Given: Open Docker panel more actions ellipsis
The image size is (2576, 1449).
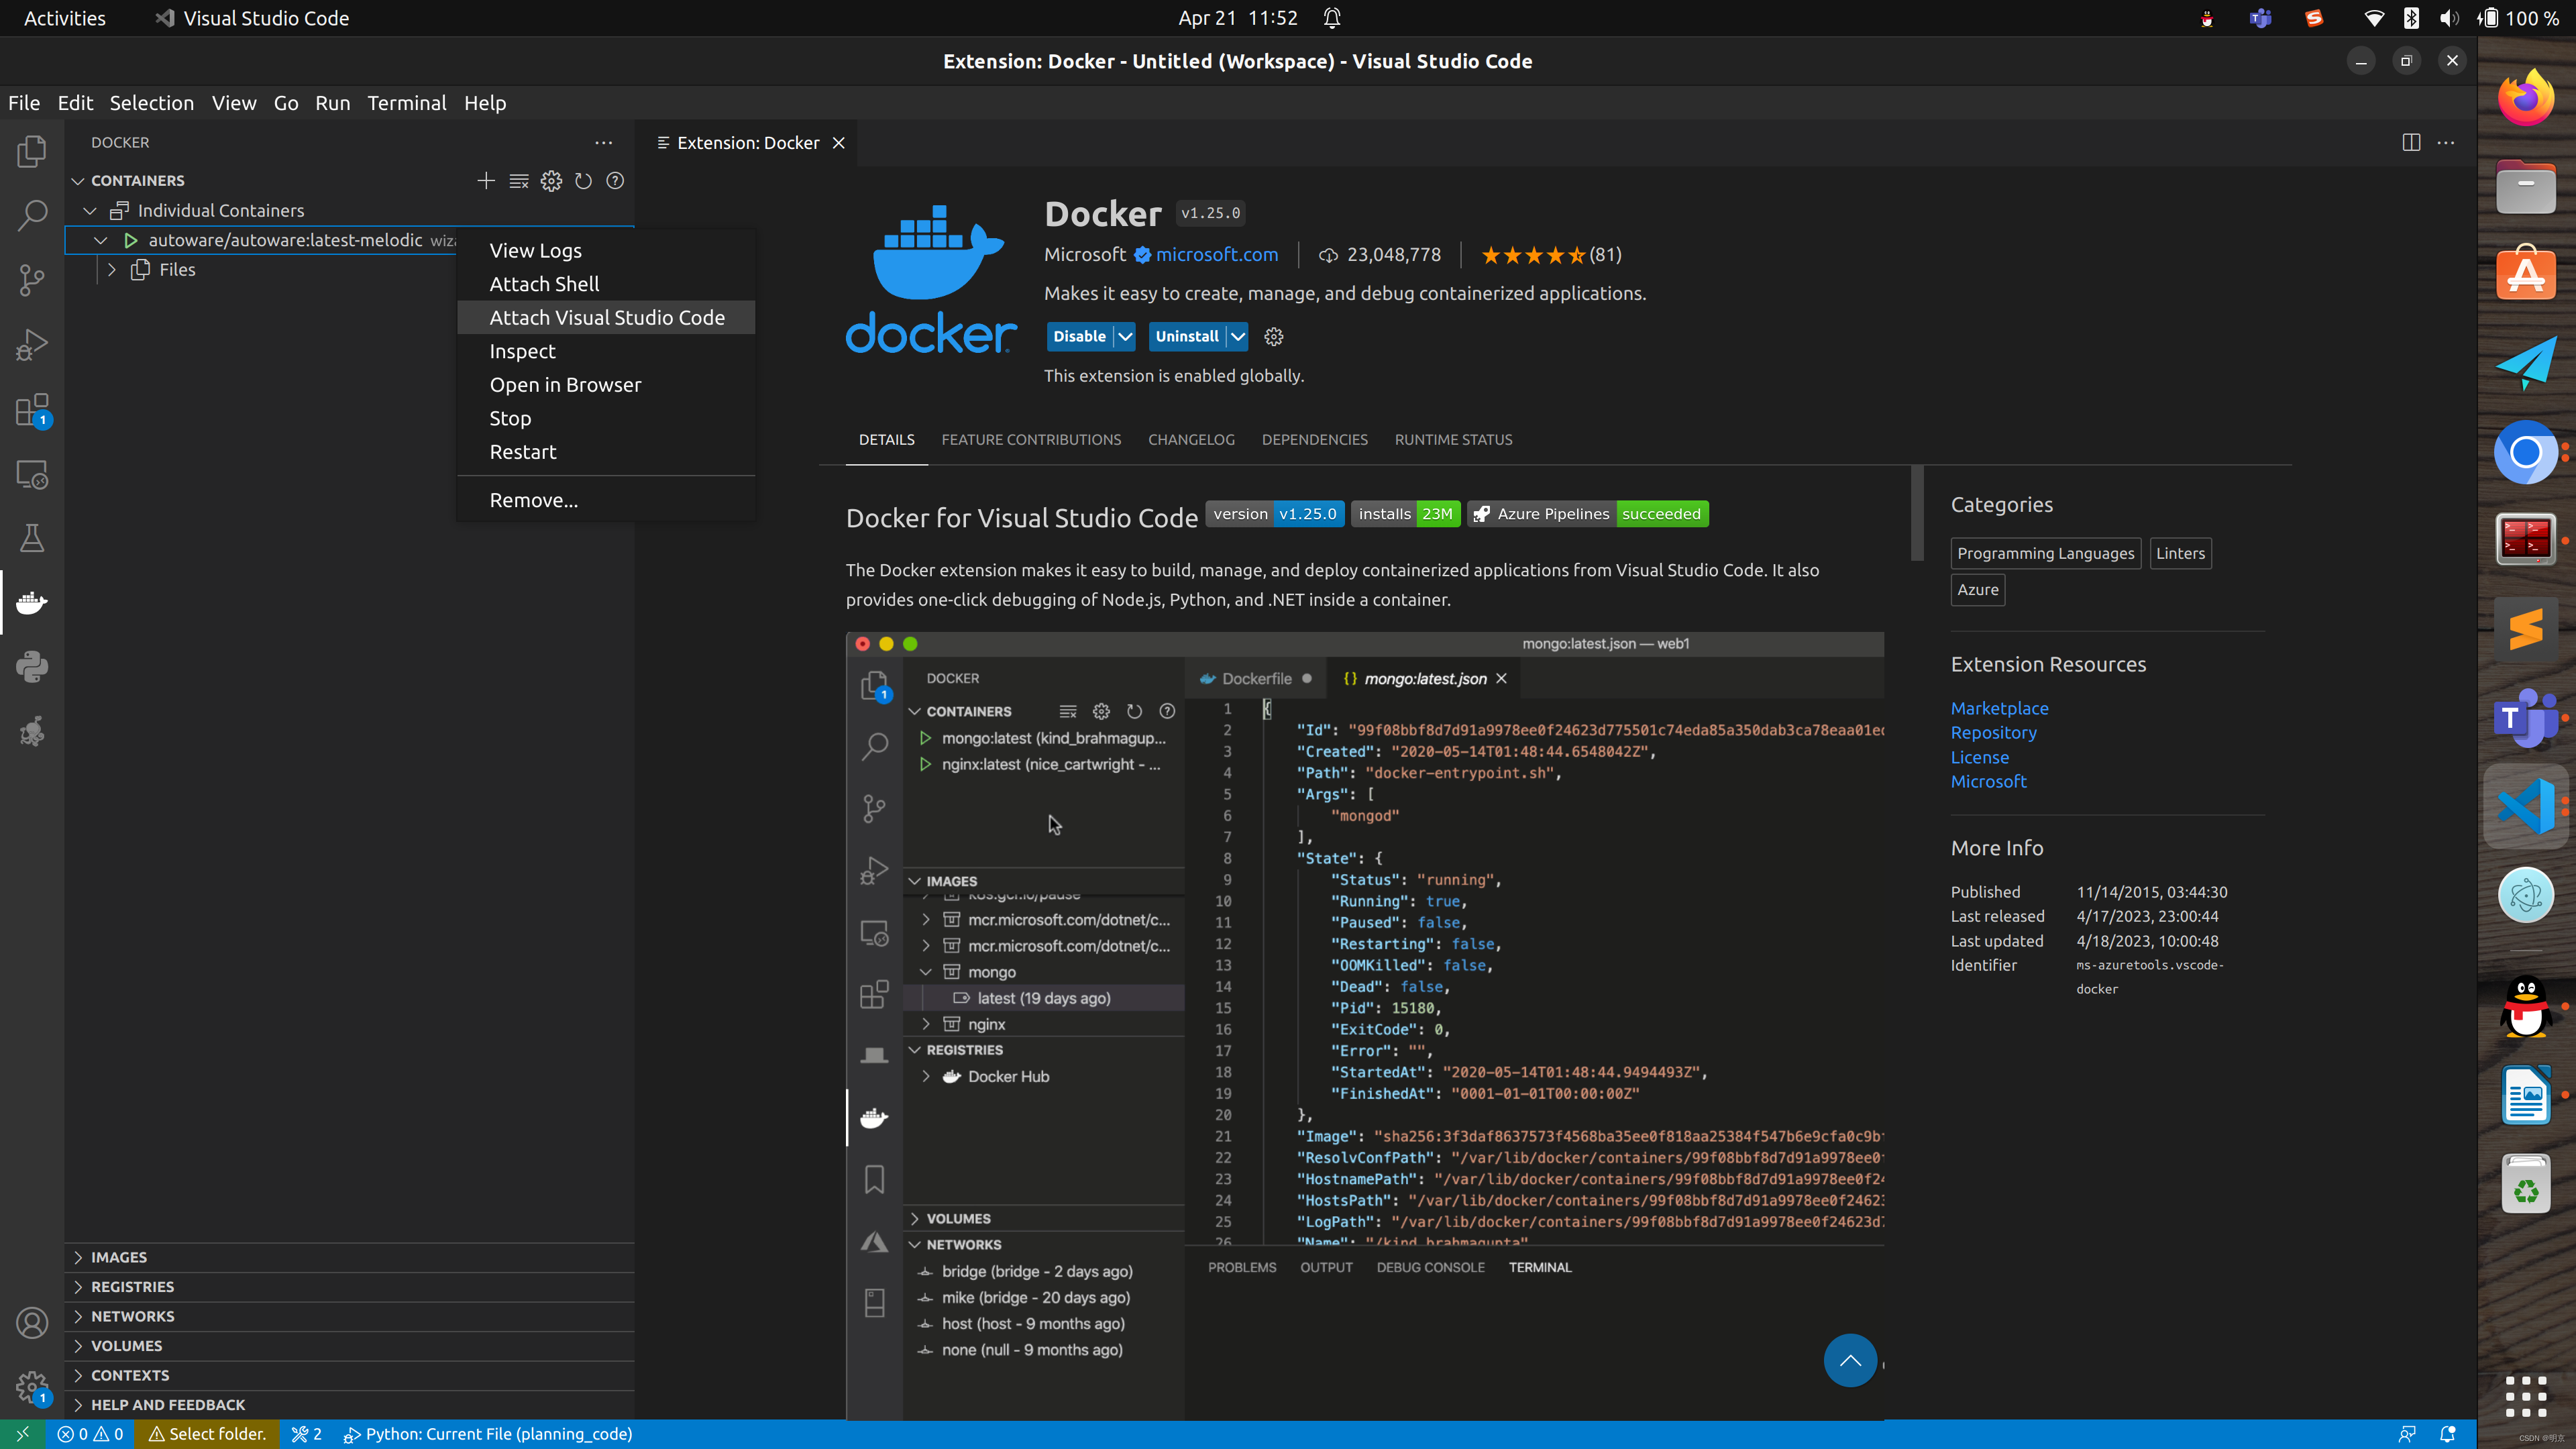Looking at the screenshot, I should click(603, 143).
